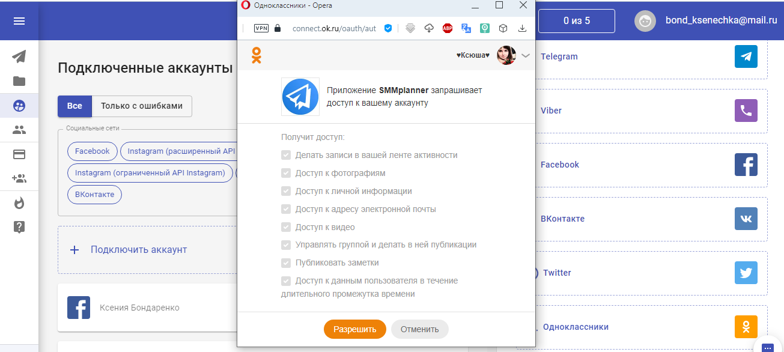Screen dimensions: 784x352
Task: Open the hamburger menu in SMMplanner
Action: [x=19, y=21]
